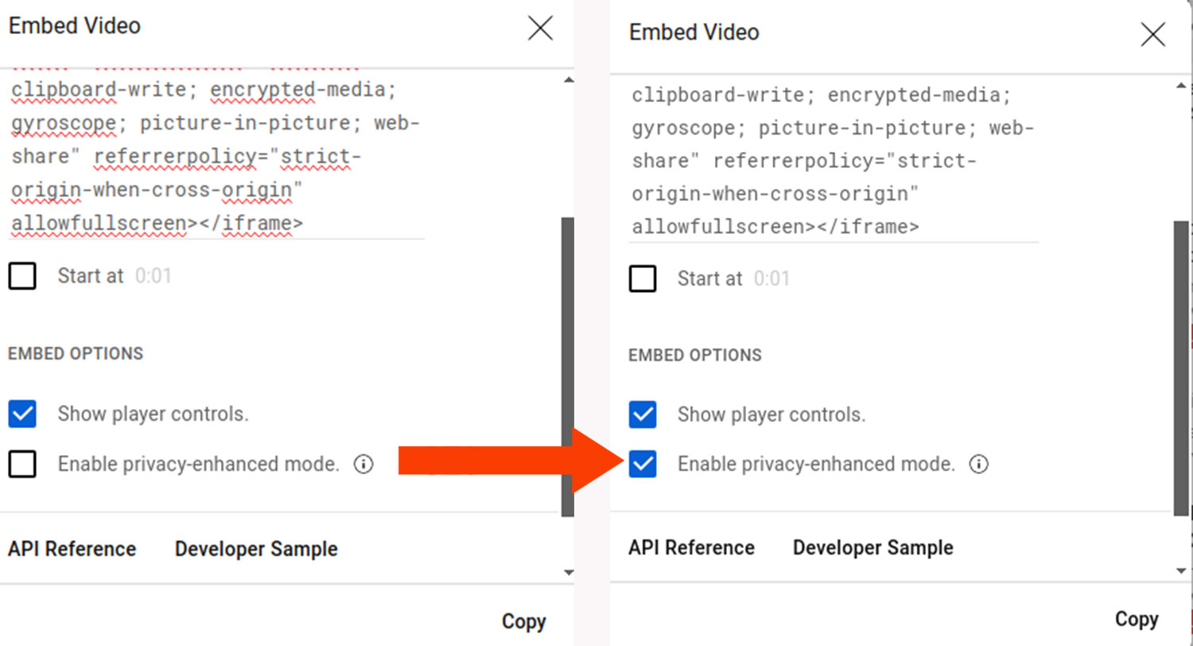The image size is (1193, 646).
Task: Enable privacy-enhanced mode in the left dialog
Action: click(21, 464)
